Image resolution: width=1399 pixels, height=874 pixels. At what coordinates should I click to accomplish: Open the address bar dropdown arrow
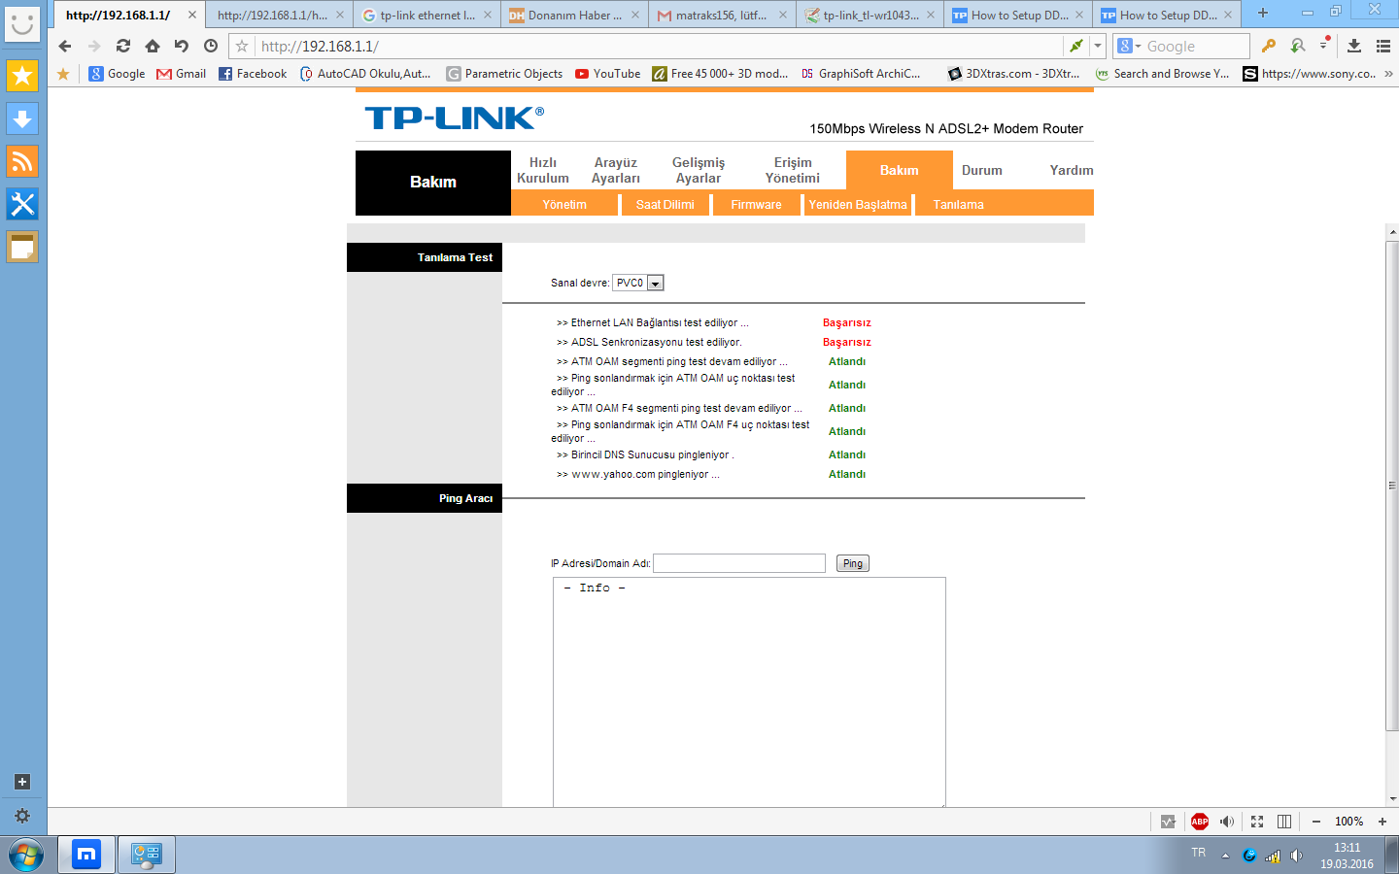(1098, 46)
